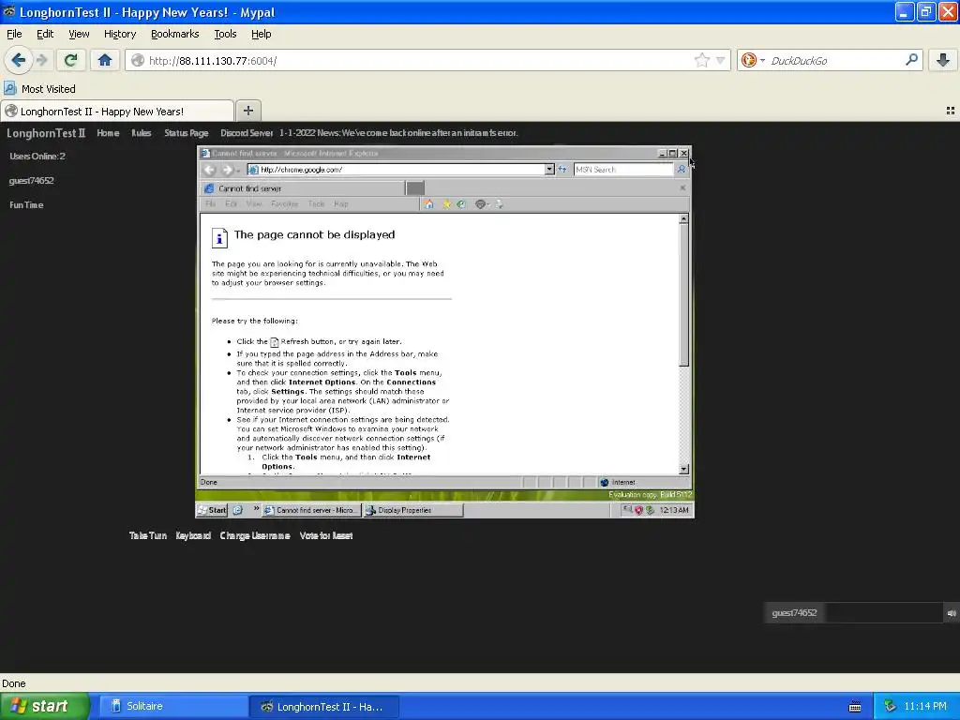Open the File menu in Mypal
Screen dimensions: 960x720
pyautogui.click(x=14, y=35)
